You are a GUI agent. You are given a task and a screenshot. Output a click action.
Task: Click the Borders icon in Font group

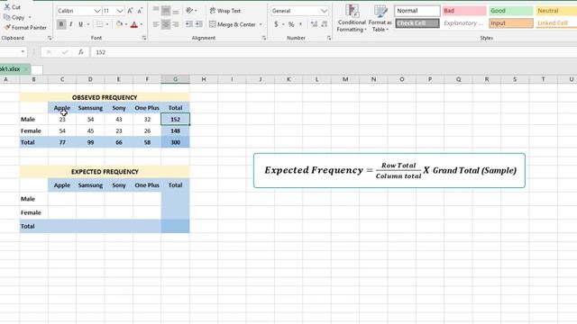click(100, 24)
